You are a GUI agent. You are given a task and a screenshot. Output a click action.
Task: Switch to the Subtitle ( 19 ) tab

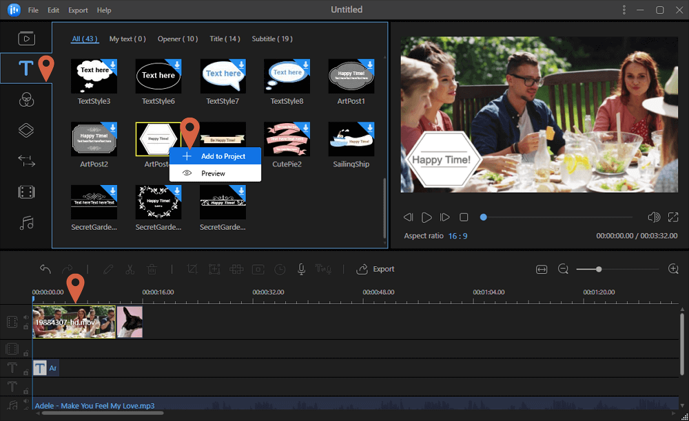tap(272, 39)
